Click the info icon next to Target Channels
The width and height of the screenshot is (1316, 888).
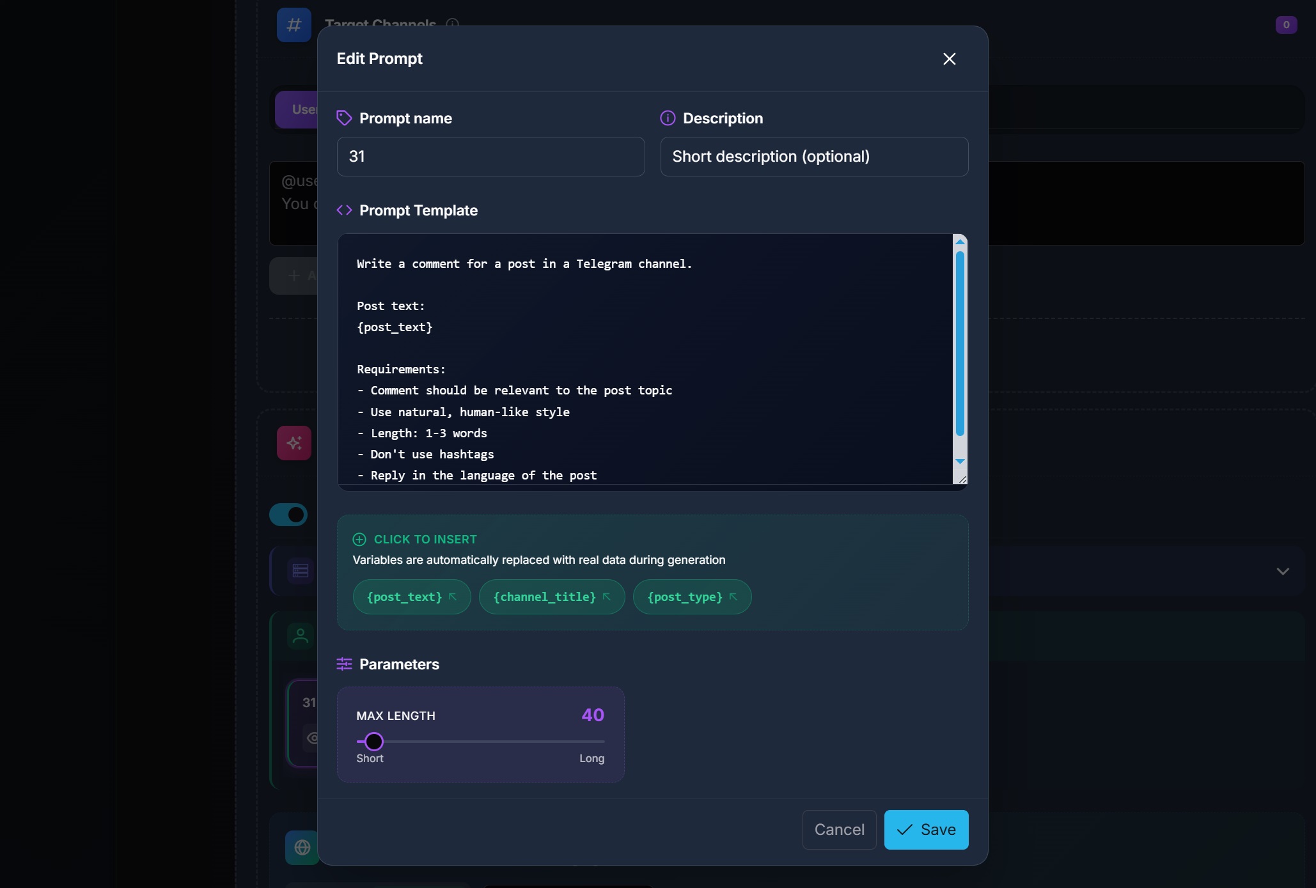(453, 24)
